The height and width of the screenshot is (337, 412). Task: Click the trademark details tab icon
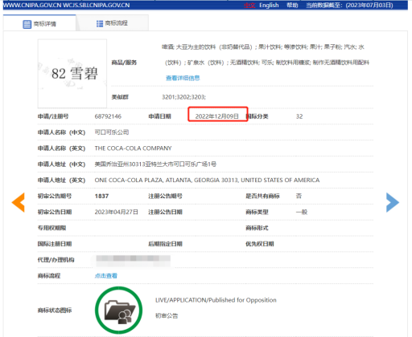27,24
